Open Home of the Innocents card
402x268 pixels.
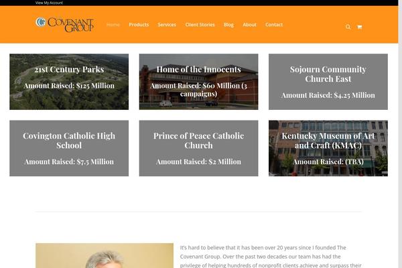pyautogui.click(x=199, y=82)
